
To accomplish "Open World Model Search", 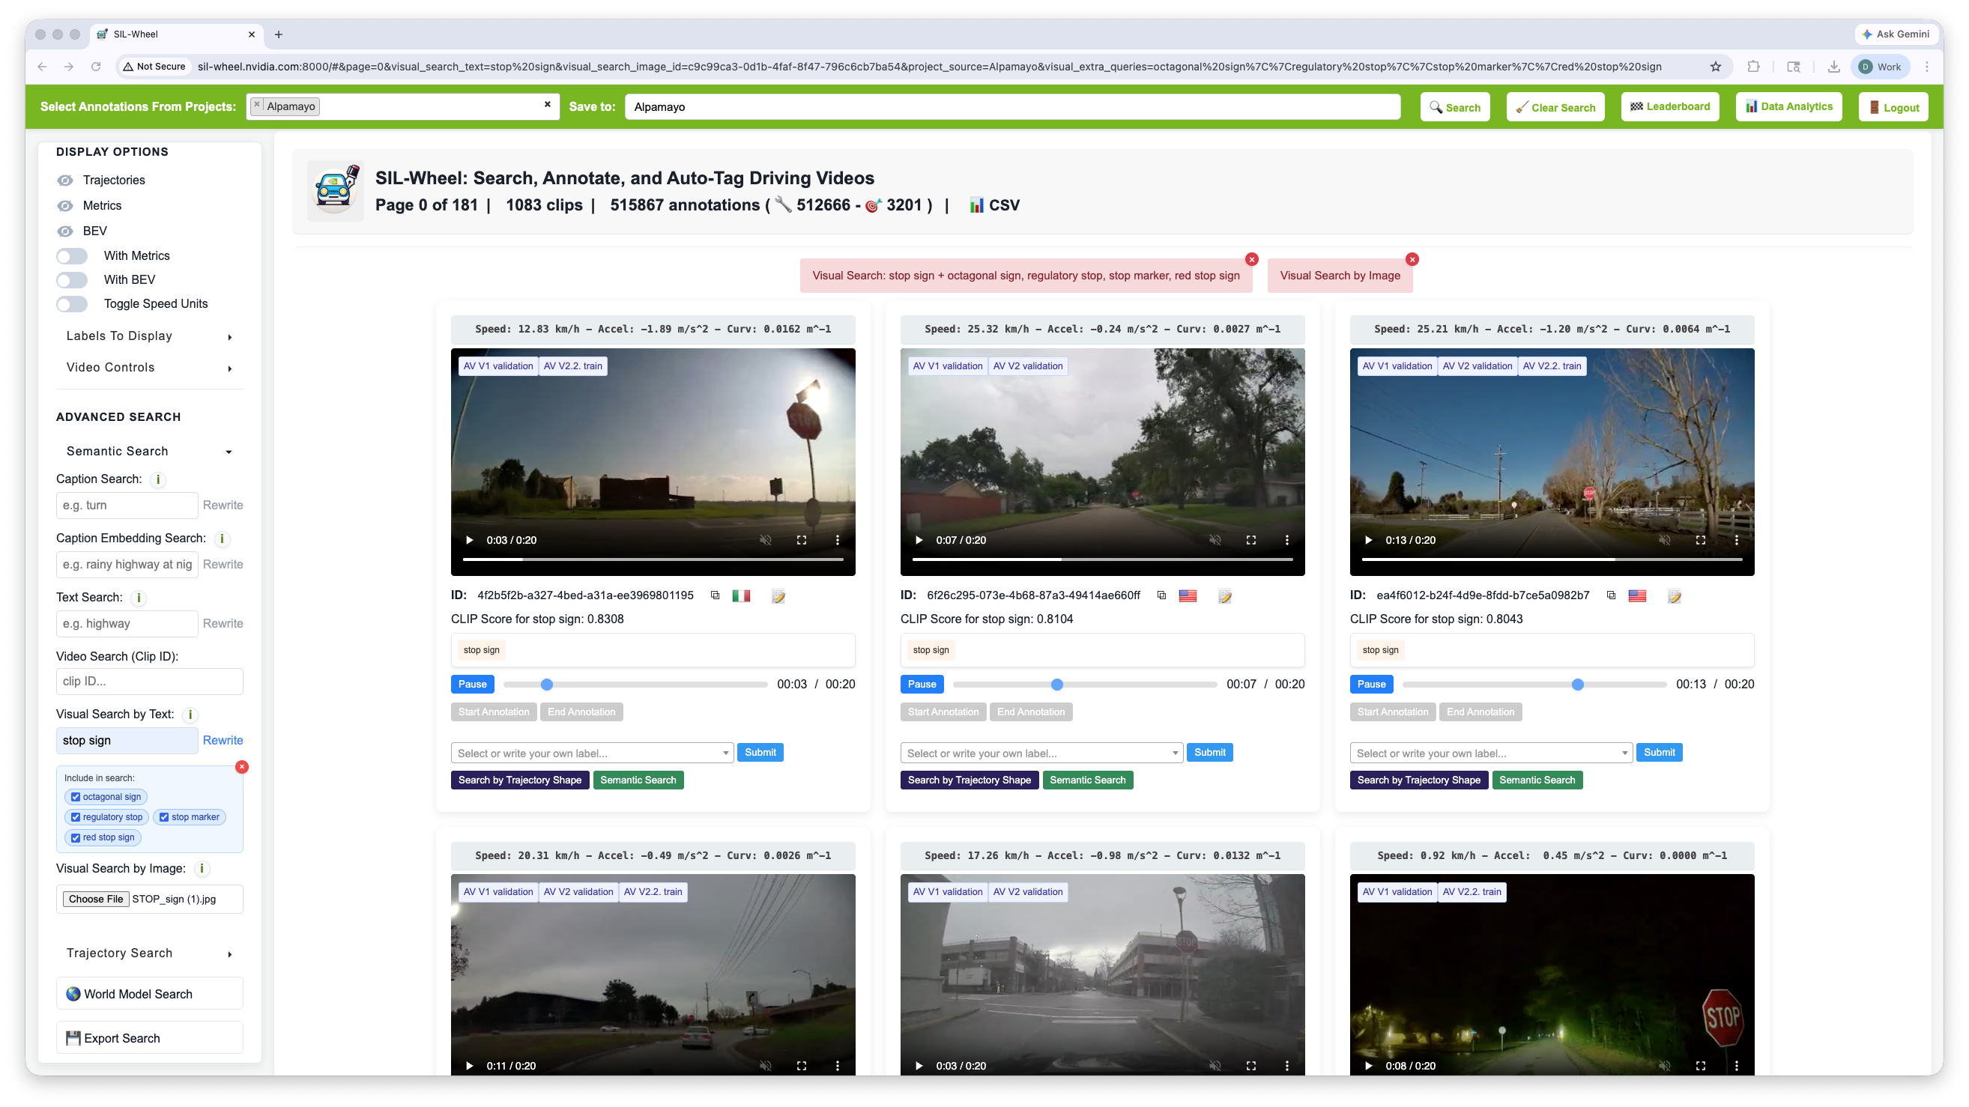I will (x=149, y=994).
